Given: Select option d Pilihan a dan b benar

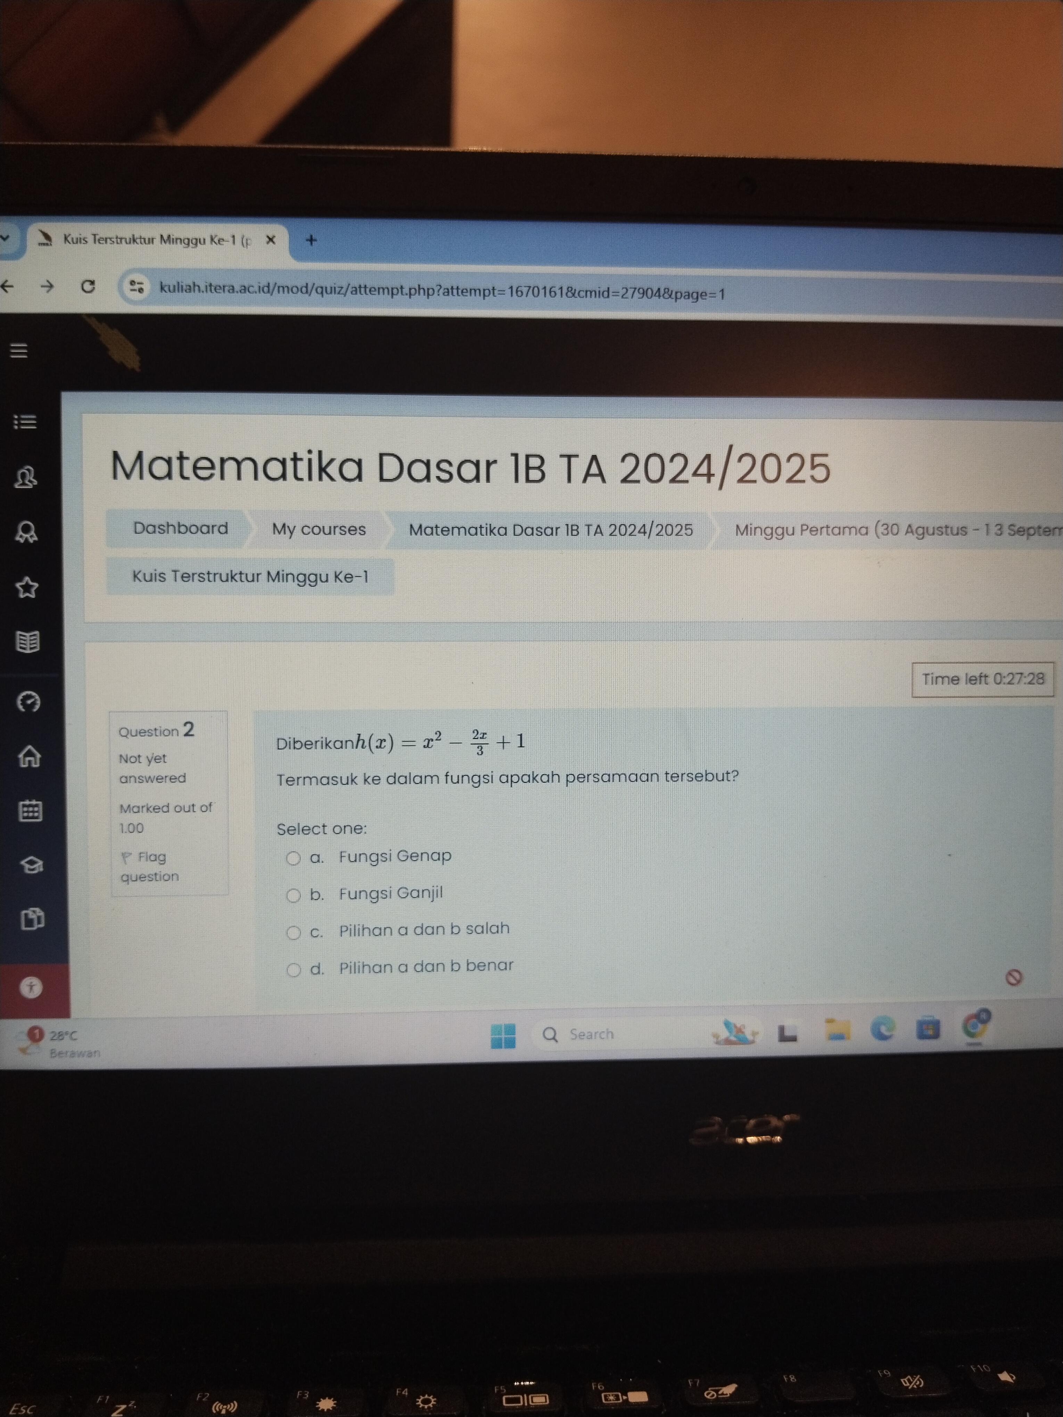Looking at the screenshot, I should coord(294,970).
